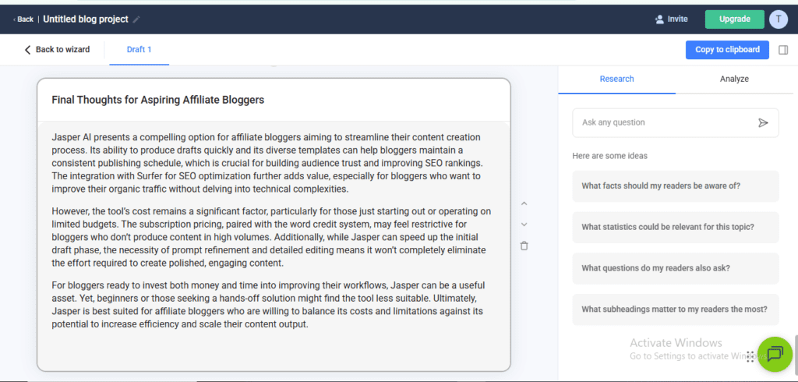This screenshot has height=382, width=798.
Task: Click the green Upgrade button
Action: coord(734,19)
